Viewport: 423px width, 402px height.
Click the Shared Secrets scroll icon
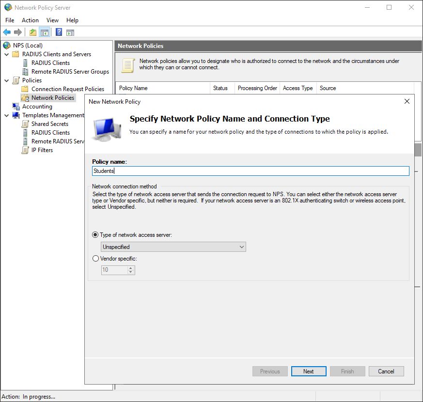25,124
